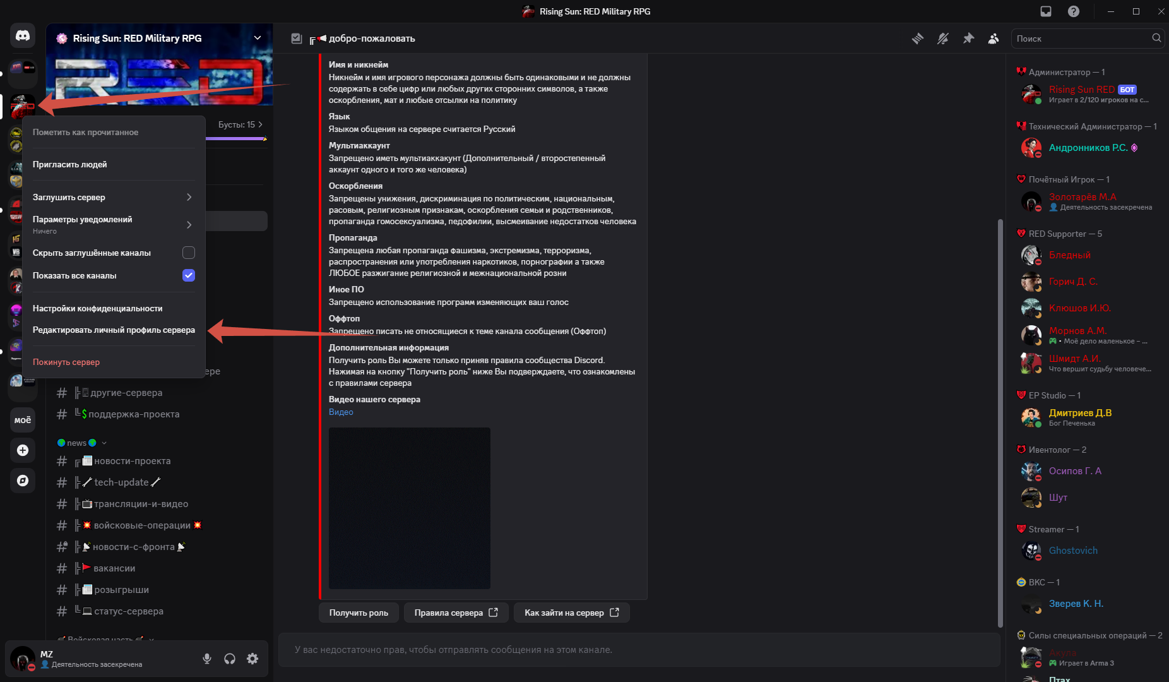This screenshot has width=1169, height=682.
Task: Open the "Бусты: 15" boosts chevron
Action: click(260, 124)
